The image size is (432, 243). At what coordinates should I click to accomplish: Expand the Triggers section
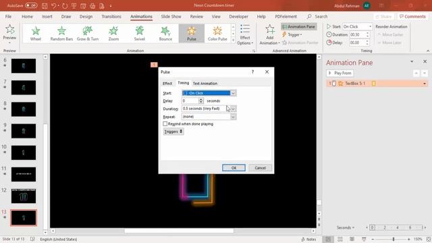(x=173, y=132)
